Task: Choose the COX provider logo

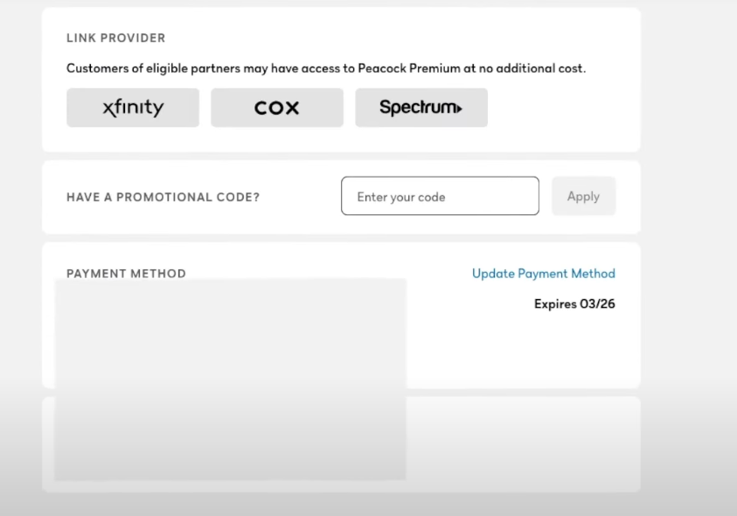Action: click(277, 108)
